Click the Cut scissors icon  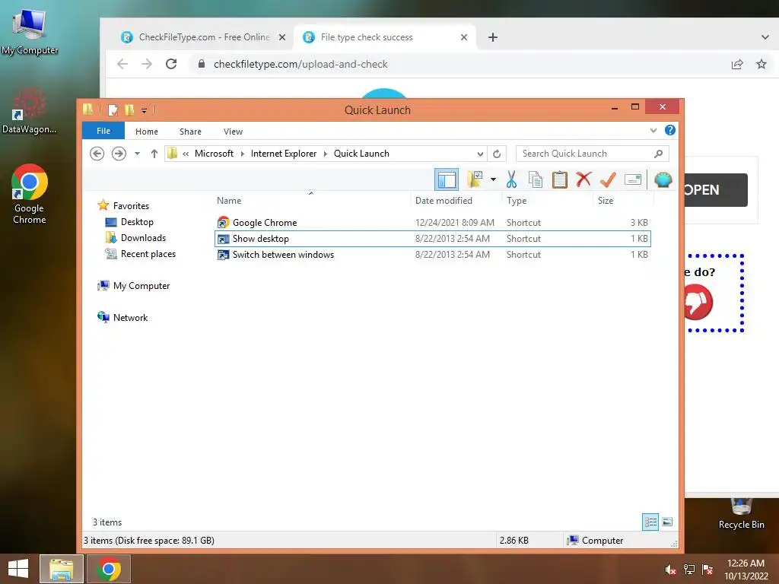511,179
